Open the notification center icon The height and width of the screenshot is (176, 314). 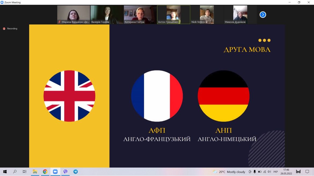point(307,172)
